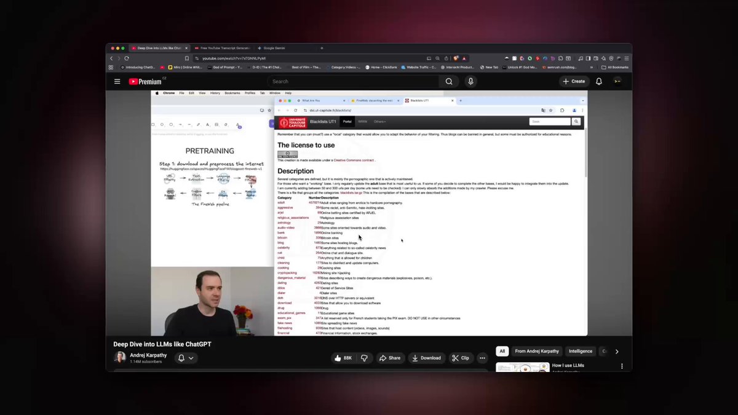Viewport: 738px width, 415px height.
Task: Click the Create button
Action: (573, 81)
